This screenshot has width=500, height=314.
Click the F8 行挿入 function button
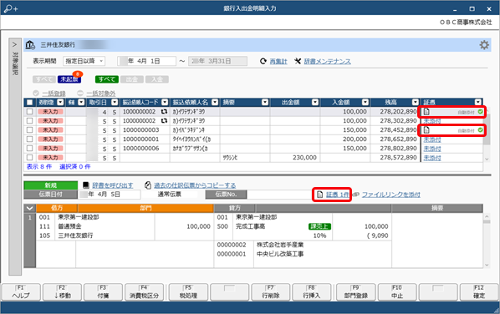[312, 292]
